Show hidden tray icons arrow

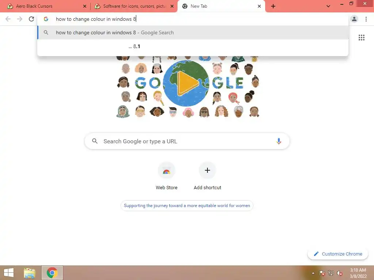pos(313,273)
